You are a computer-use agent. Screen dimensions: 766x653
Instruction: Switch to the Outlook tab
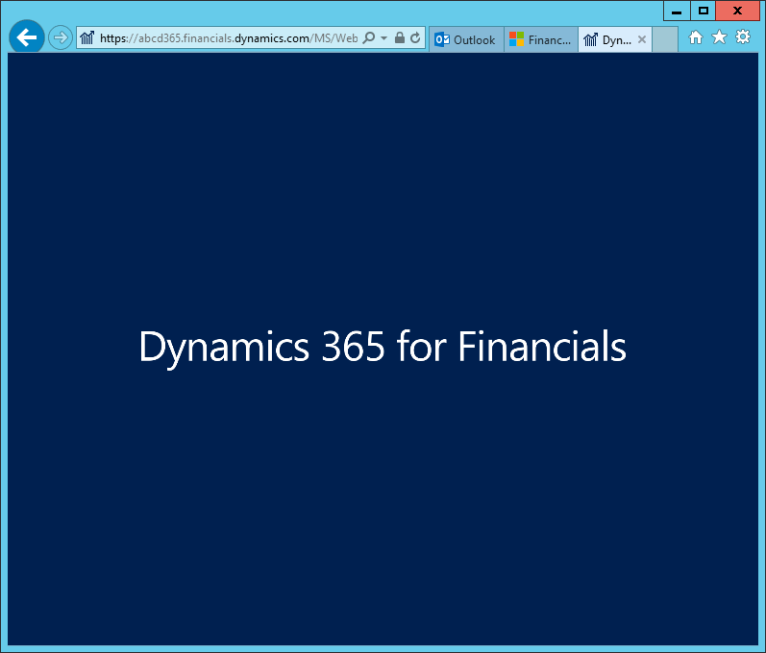click(466, 39)
